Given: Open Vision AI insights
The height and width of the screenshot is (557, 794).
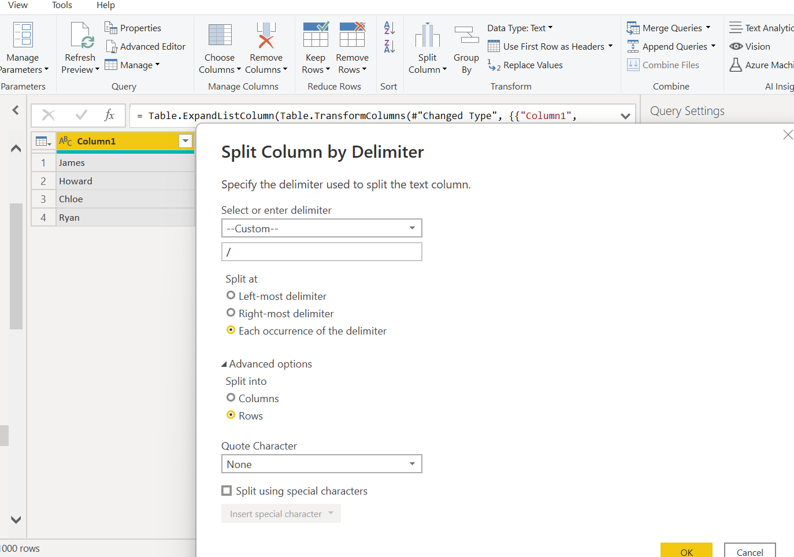Looking at the screenshot, I should (750, 46).
